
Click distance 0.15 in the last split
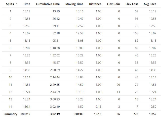pyautogui.click(x=98, y=107)
